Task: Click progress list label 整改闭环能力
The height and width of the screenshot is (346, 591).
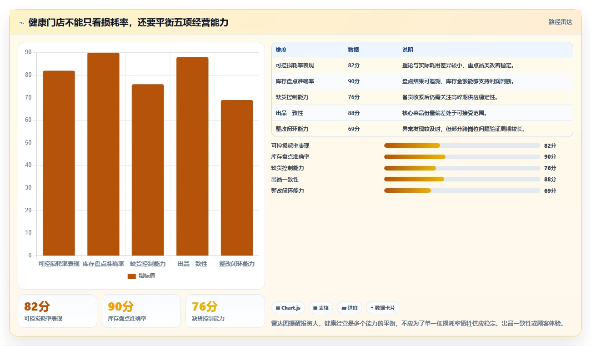Action: (288, 191)
